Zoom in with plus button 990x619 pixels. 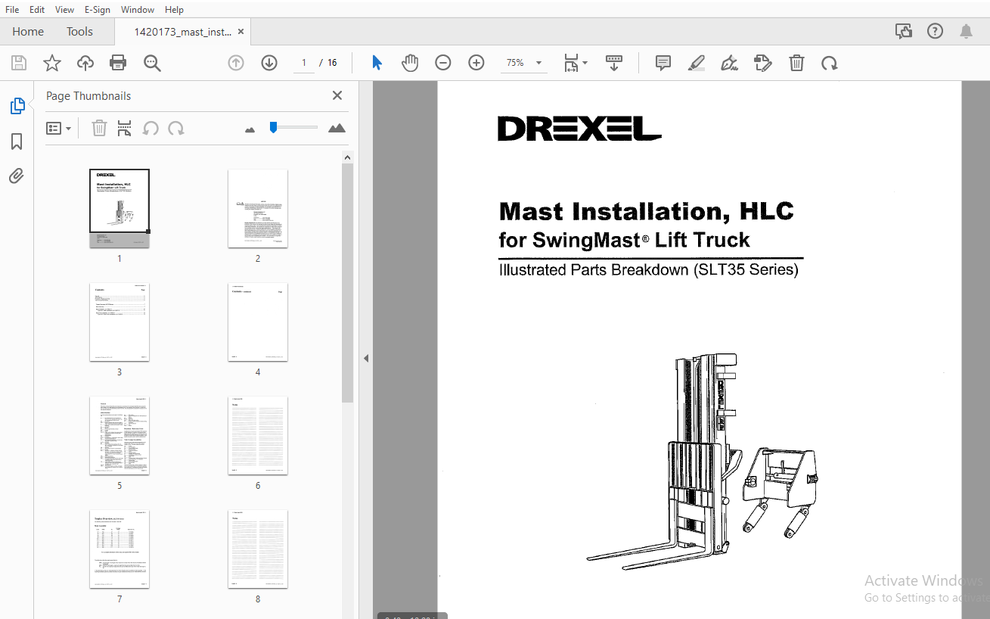pos(476,63)
